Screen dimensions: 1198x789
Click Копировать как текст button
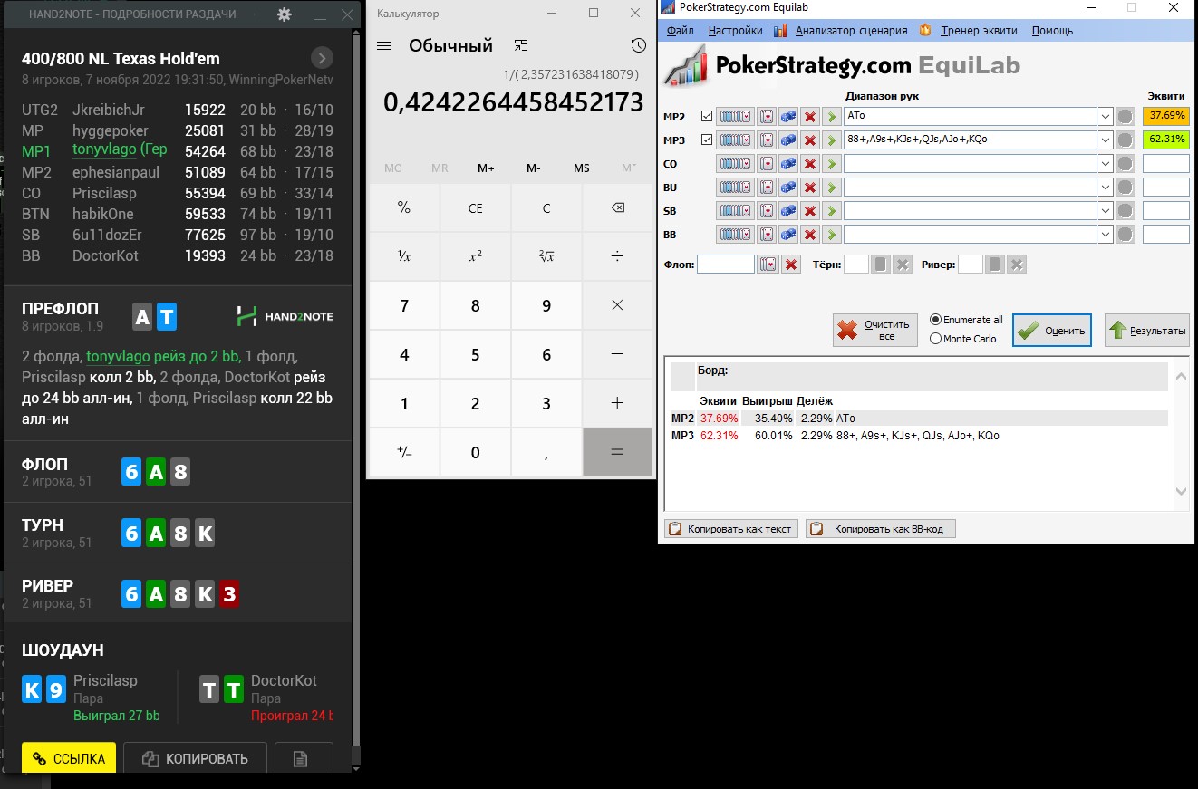pos(731,529)
